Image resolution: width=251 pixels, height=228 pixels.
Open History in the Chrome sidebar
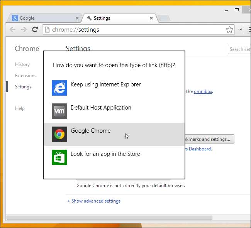point(22,64)
